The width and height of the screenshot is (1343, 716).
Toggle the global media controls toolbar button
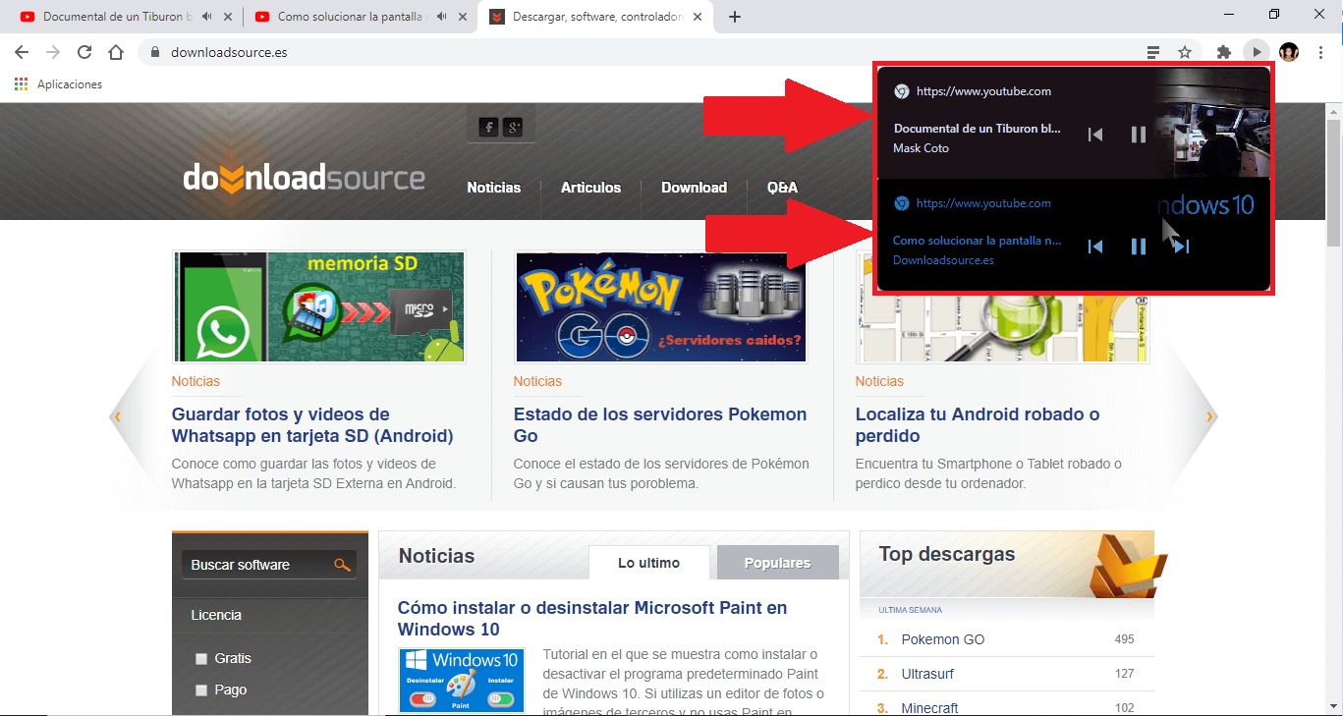point(1257,52)
